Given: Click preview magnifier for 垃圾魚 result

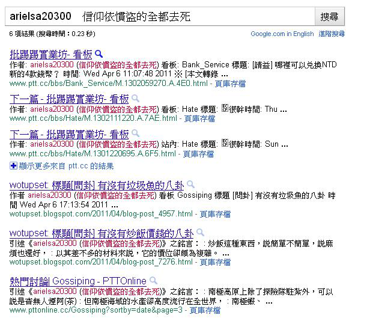Looking at the screenshot, I should [x=190, y=185].
